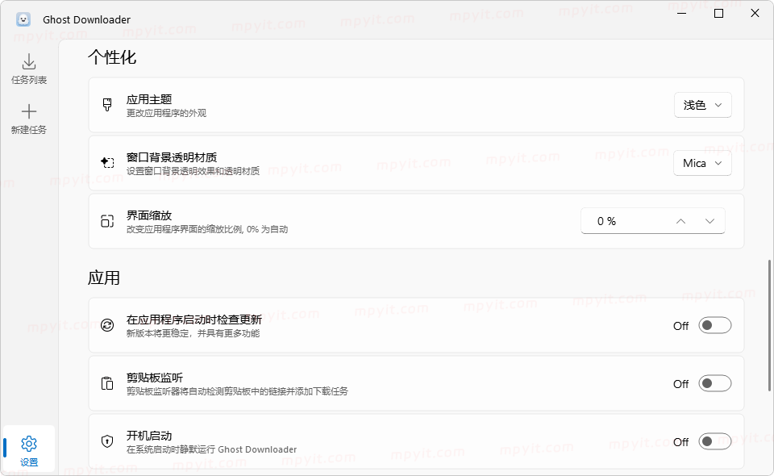The width and height of the screenshot is (774, 476).
Task: Click the gear icon for 设置
Action: (29, 444)
